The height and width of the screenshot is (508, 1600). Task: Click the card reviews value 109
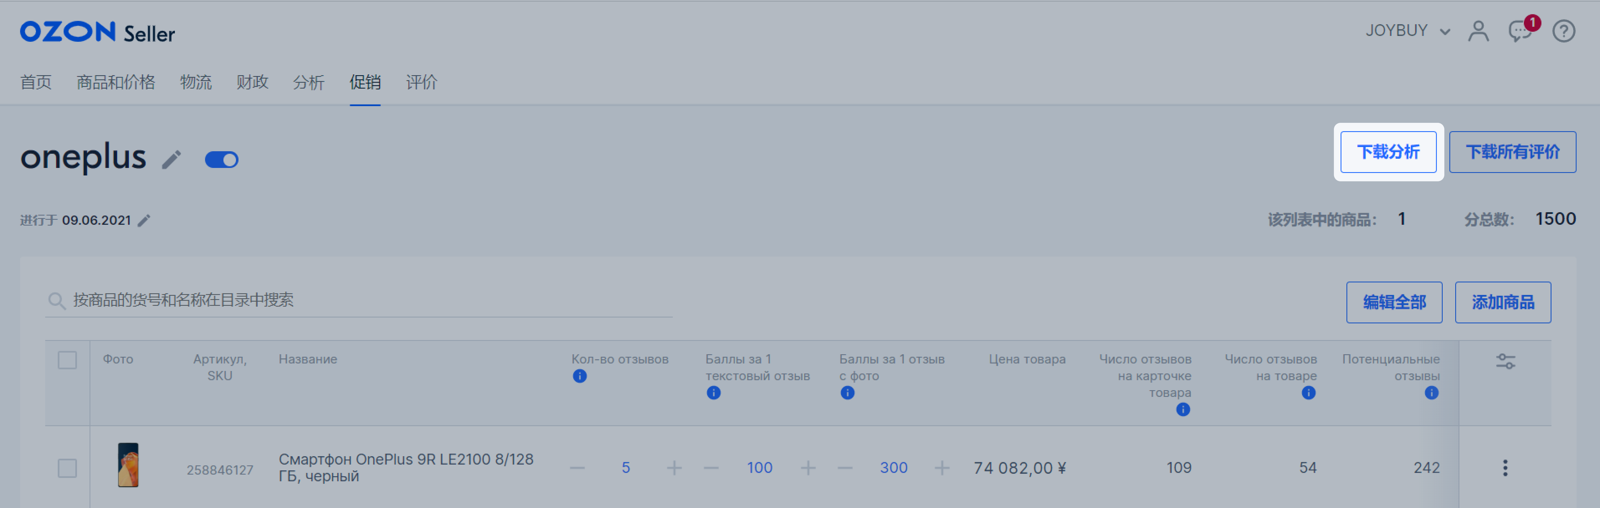click(x=1178, y=468)
